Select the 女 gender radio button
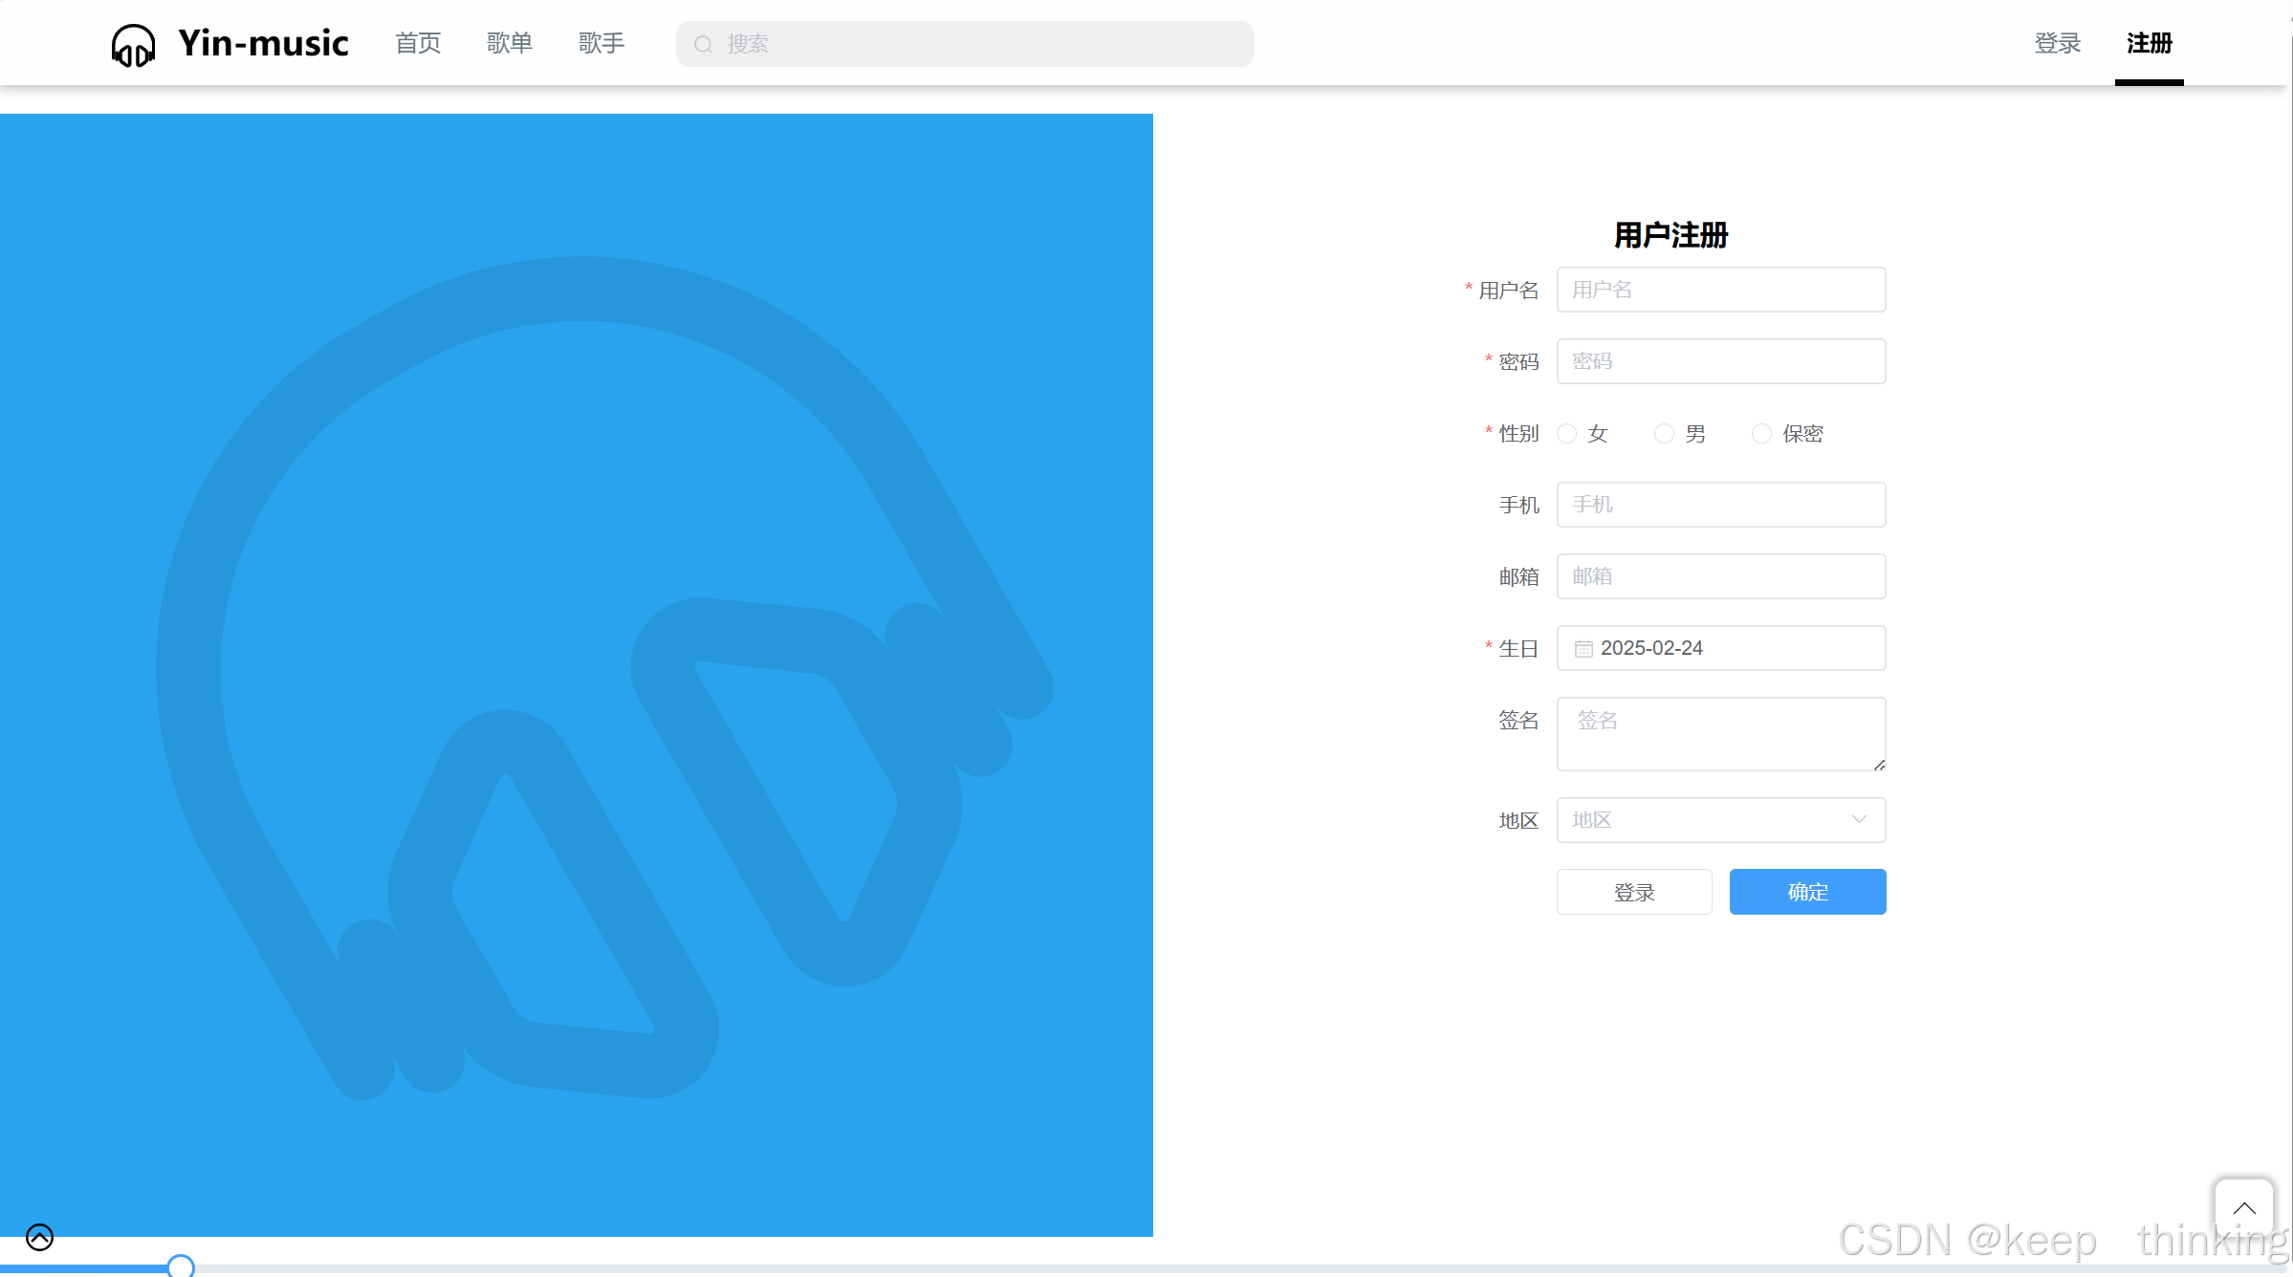This screenshot has width=2293, height=1277. click(x=1566, y=434)
